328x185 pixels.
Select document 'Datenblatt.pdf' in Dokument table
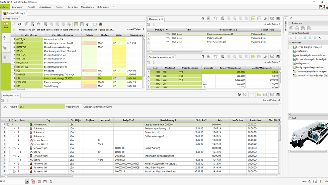(215, 38)
